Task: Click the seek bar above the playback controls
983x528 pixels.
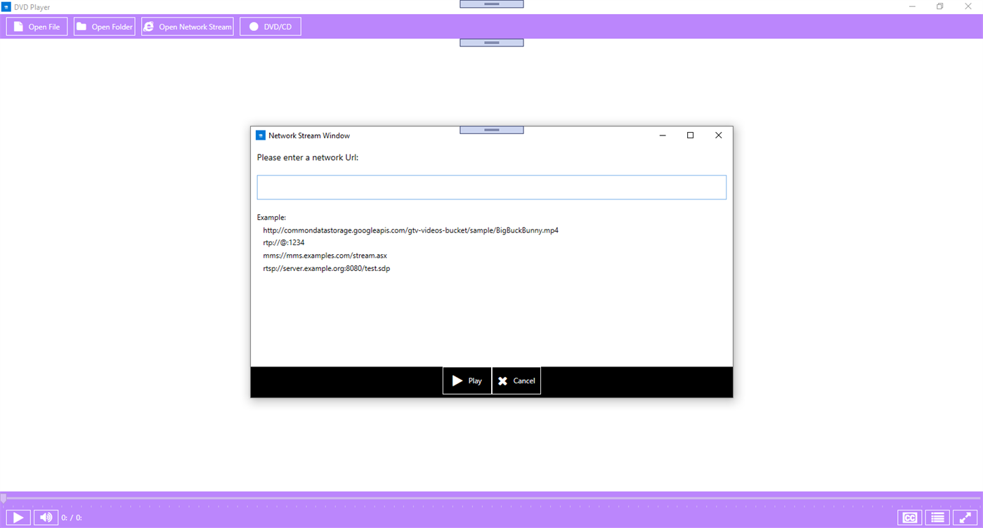Action: point(492,497)
